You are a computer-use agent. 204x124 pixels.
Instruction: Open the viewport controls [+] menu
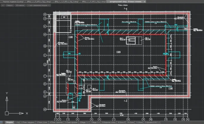[x=2, y=5]
